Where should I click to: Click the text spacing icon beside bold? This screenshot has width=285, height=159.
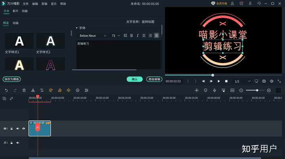point(125,36)
